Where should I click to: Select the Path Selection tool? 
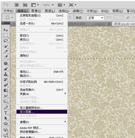tap(6, 118)
